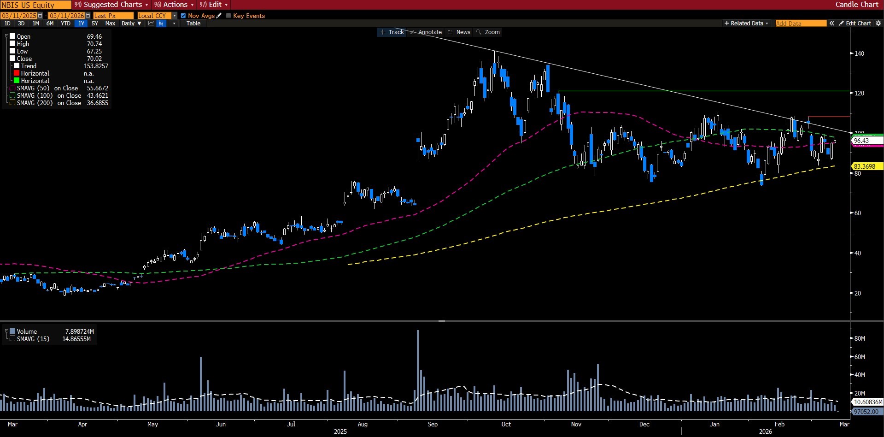Activate the Track crosshair tool

tap(392, 32)
